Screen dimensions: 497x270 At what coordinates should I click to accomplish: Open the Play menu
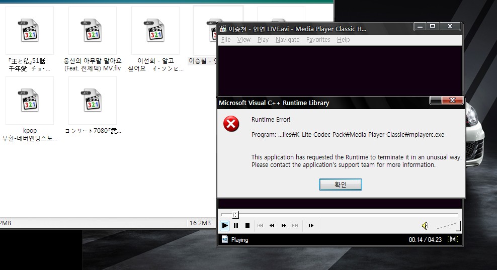pos(263,40)
